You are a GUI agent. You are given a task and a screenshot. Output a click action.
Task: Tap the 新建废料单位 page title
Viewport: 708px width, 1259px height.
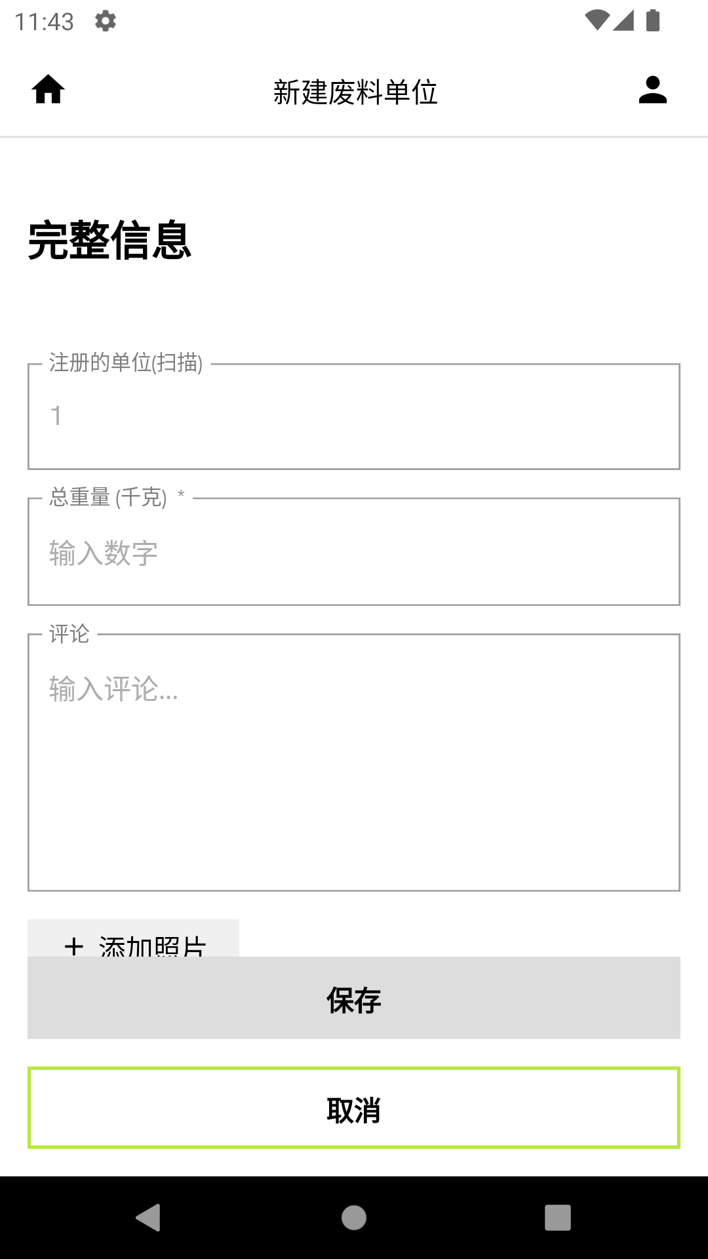(355, 92)
